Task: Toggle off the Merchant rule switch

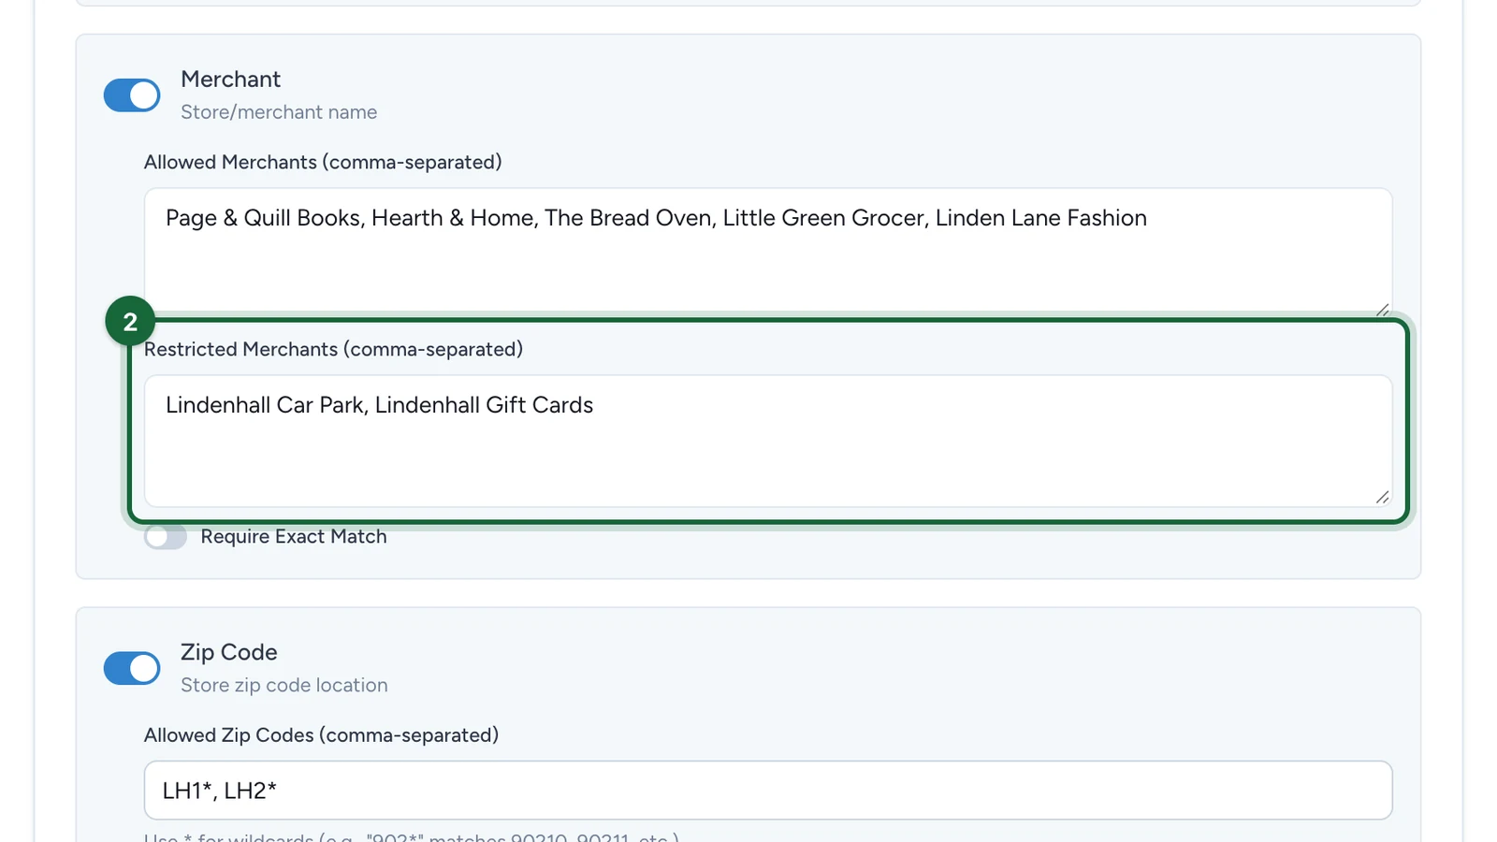Action: (132, 95)
